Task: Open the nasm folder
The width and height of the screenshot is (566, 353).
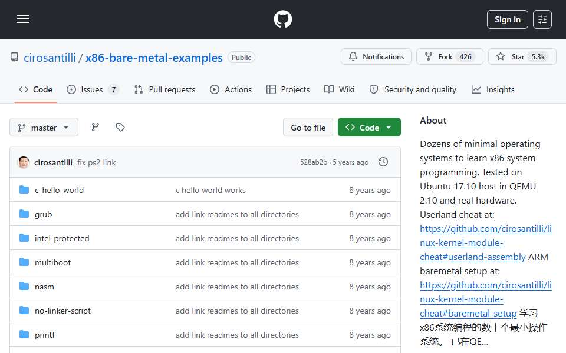Action: tap(44, 287)
